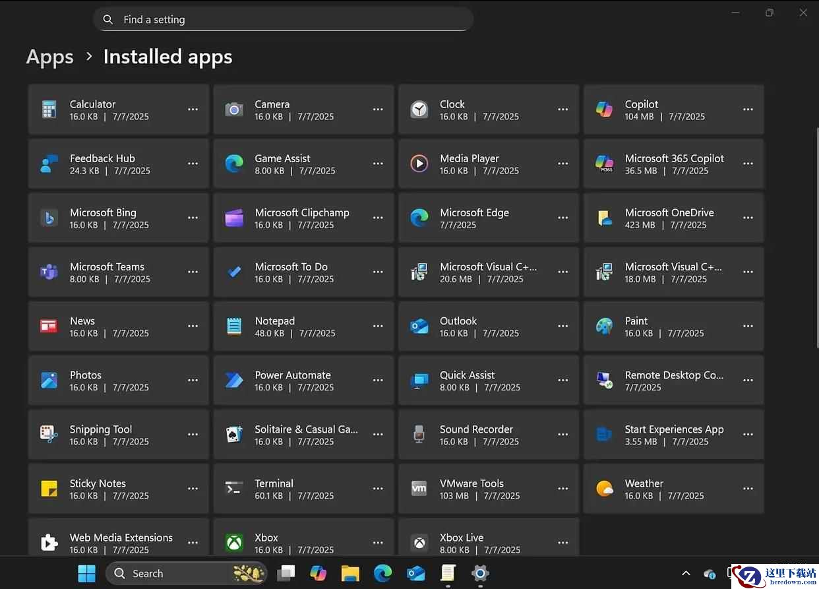The width and height of the screenshot is (819, 589).
Task: Click the Terminal app icon
Action: [x=234, y=488]
